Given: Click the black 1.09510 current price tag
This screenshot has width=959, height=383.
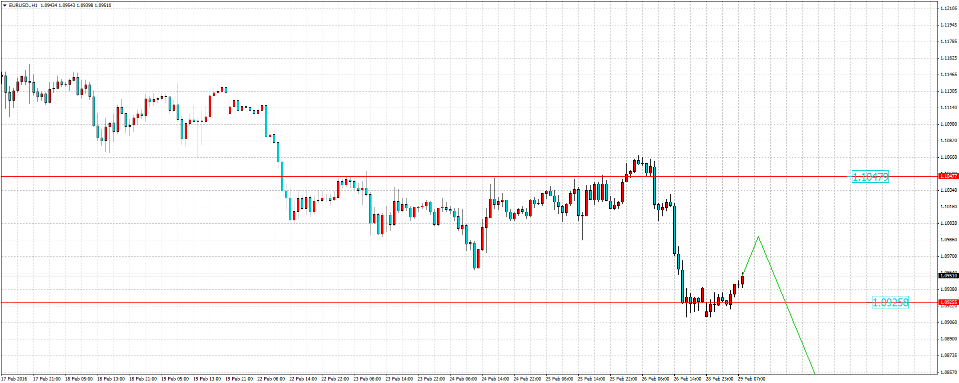Looking at the screenshot, I should tap(948, 275).
